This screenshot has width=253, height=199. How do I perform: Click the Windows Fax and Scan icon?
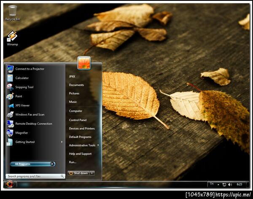click(10, 115)
